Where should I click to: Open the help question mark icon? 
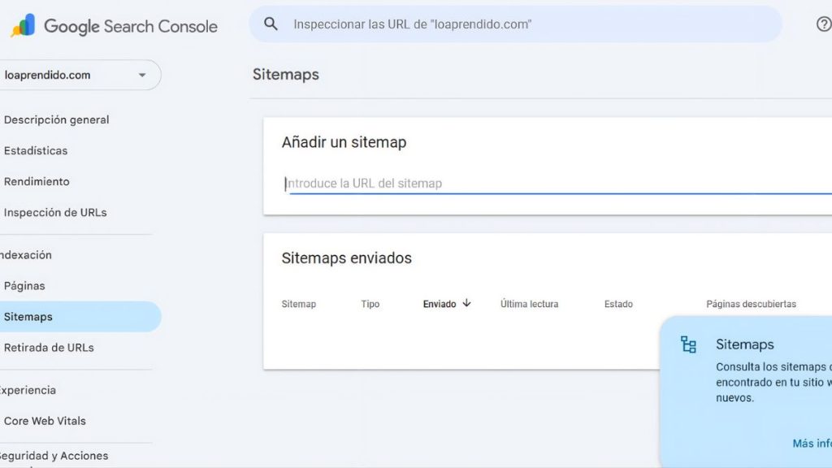tap(824, 24)
